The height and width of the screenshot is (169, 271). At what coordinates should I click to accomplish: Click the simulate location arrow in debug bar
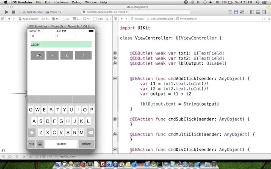point(50,157)
